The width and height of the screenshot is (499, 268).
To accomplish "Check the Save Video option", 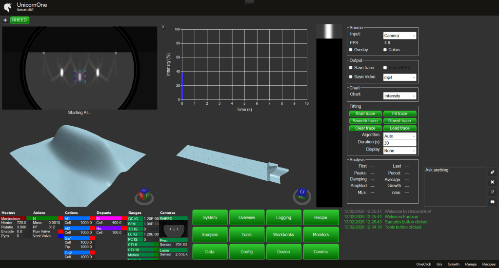I will click(351, 77).
